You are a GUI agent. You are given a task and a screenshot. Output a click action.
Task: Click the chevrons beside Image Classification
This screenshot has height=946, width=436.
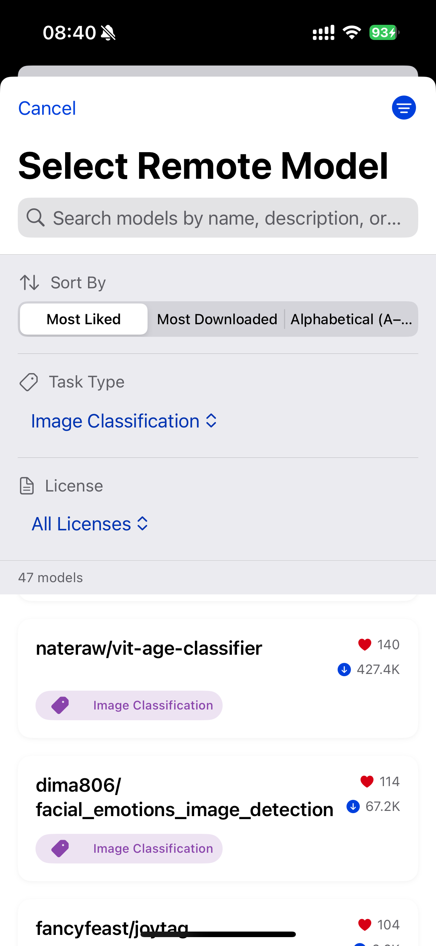click(x=210, y=421)
